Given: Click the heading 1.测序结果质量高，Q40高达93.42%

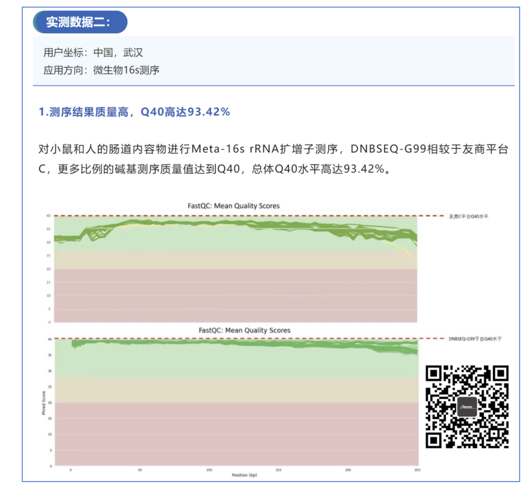Looking at the screenshot, I should point(134,112).
